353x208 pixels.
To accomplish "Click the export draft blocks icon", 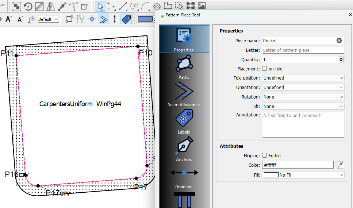I will pos(84,6).
